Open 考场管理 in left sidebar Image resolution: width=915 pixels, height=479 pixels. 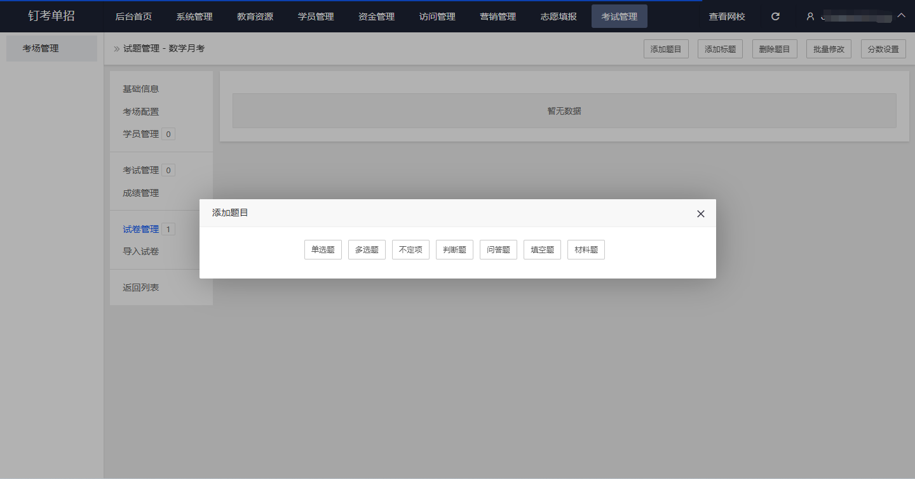pos(41,48)
